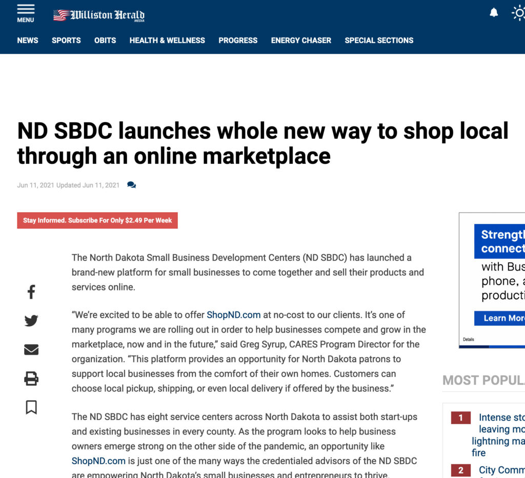The width and height of the screenshot is (525, 478).
Task: Click the Williston Herald logo
Action: [x=99, y=15]
